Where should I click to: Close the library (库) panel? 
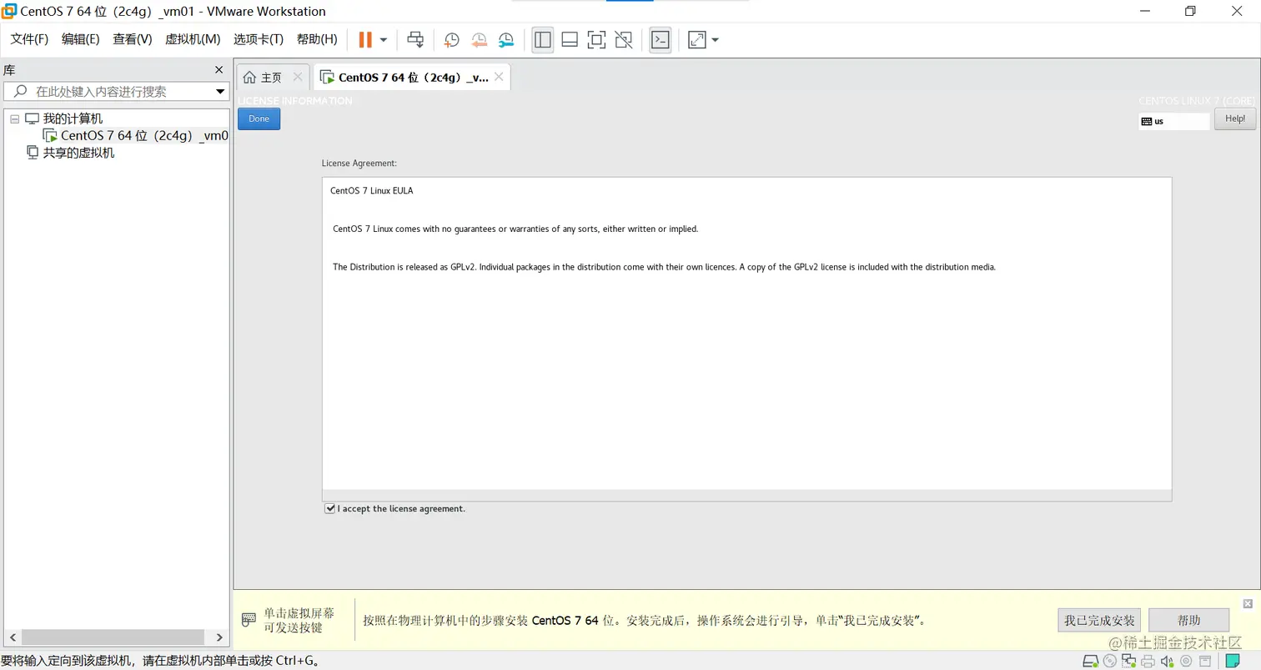click(x=219, y=70)
